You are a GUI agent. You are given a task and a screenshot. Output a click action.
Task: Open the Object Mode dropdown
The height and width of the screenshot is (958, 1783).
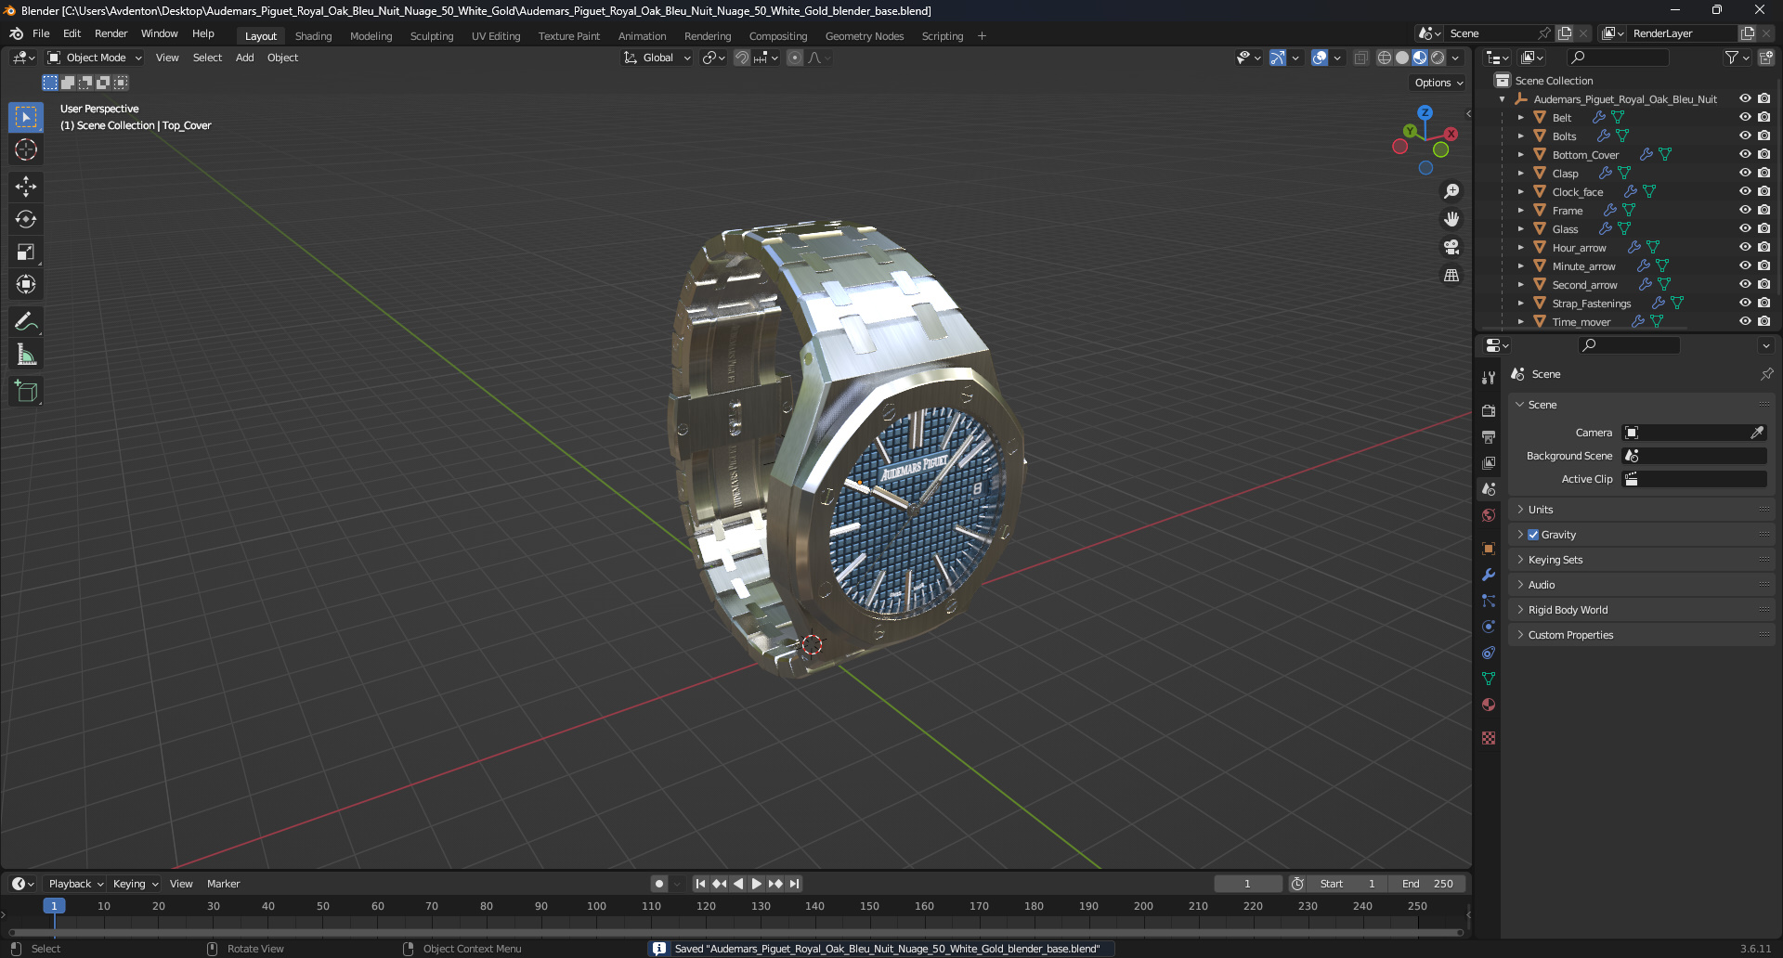pos(95,58)
